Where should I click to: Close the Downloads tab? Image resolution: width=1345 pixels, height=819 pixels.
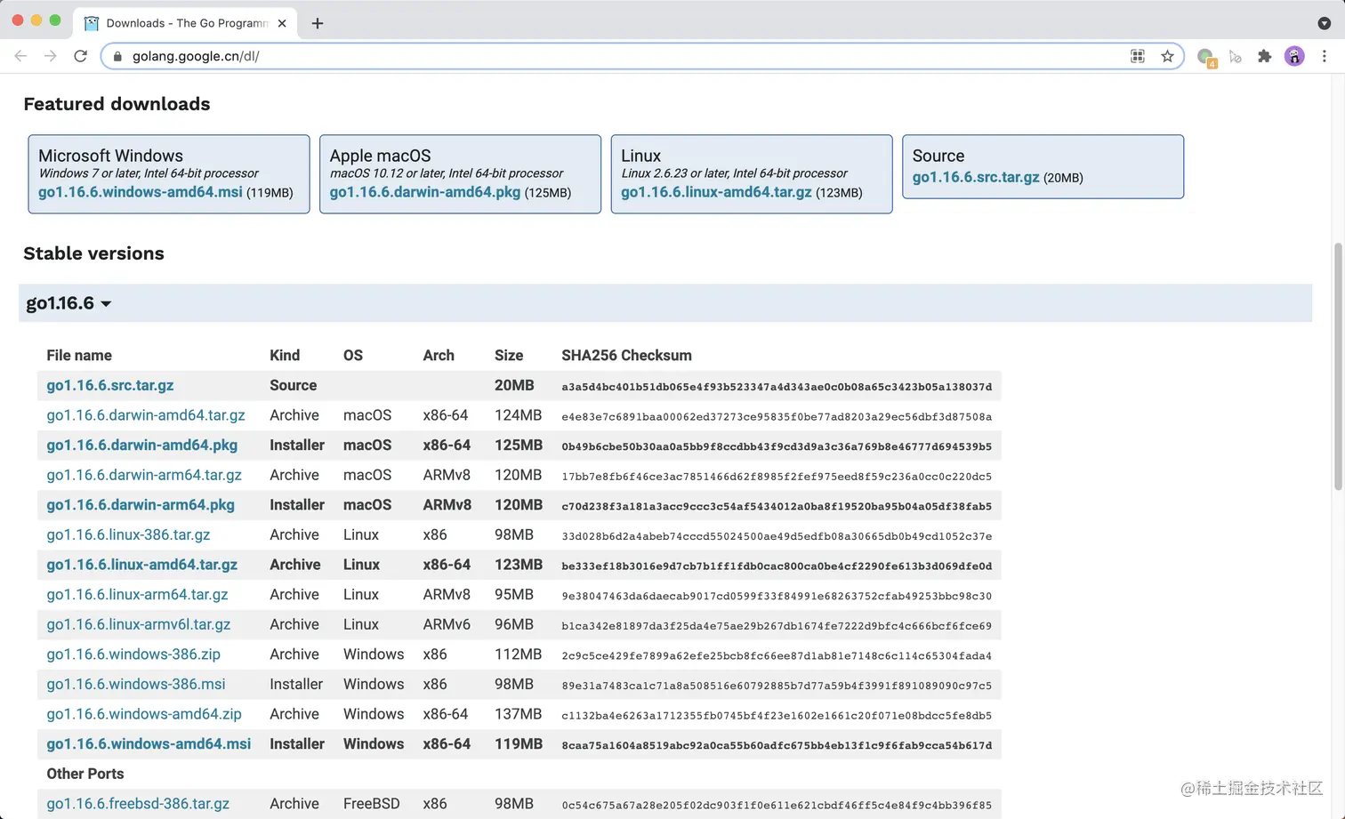pos(282,23)
